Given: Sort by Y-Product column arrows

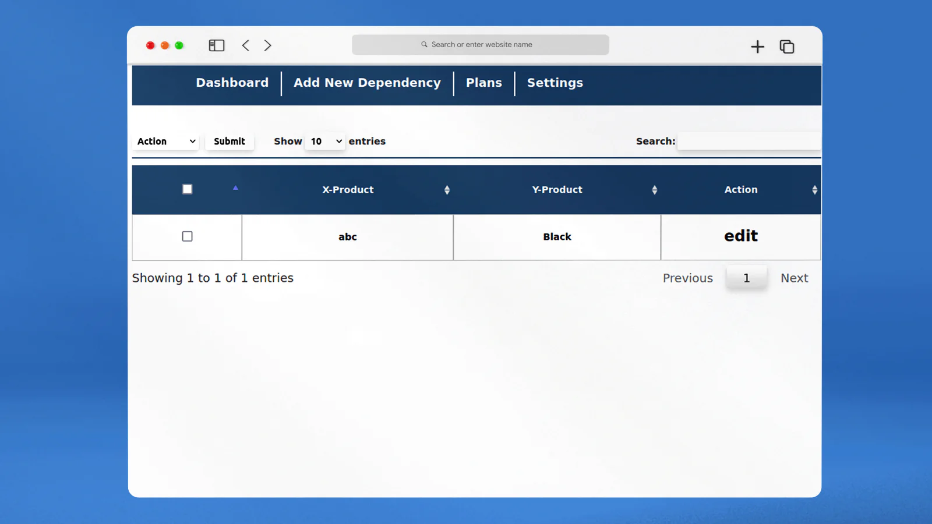Looking at the screenshot, I should (x=654, y=190).
